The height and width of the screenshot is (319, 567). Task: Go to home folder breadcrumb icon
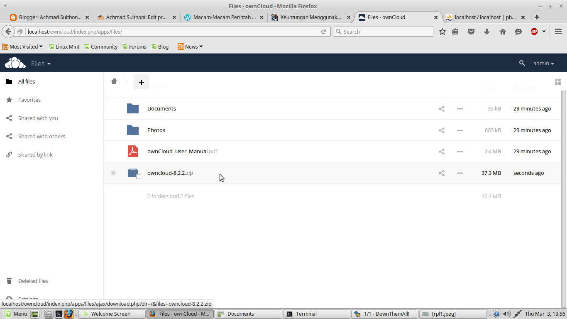tap(114, 81)
